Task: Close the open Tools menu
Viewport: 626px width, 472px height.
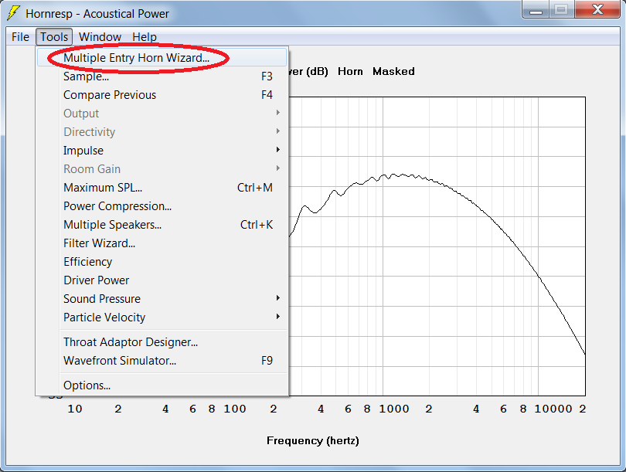Action: (54, 37)
